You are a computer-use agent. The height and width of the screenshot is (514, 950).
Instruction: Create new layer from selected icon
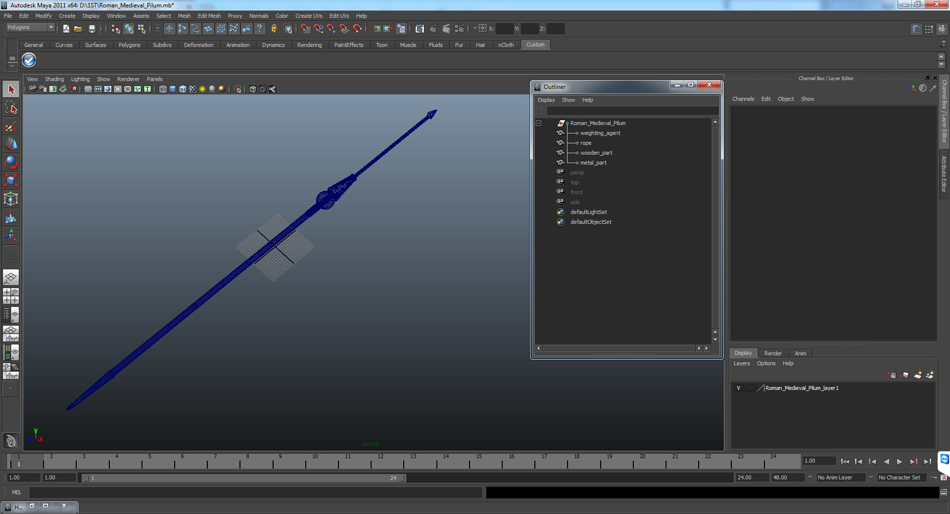click(x=930, y=375)
